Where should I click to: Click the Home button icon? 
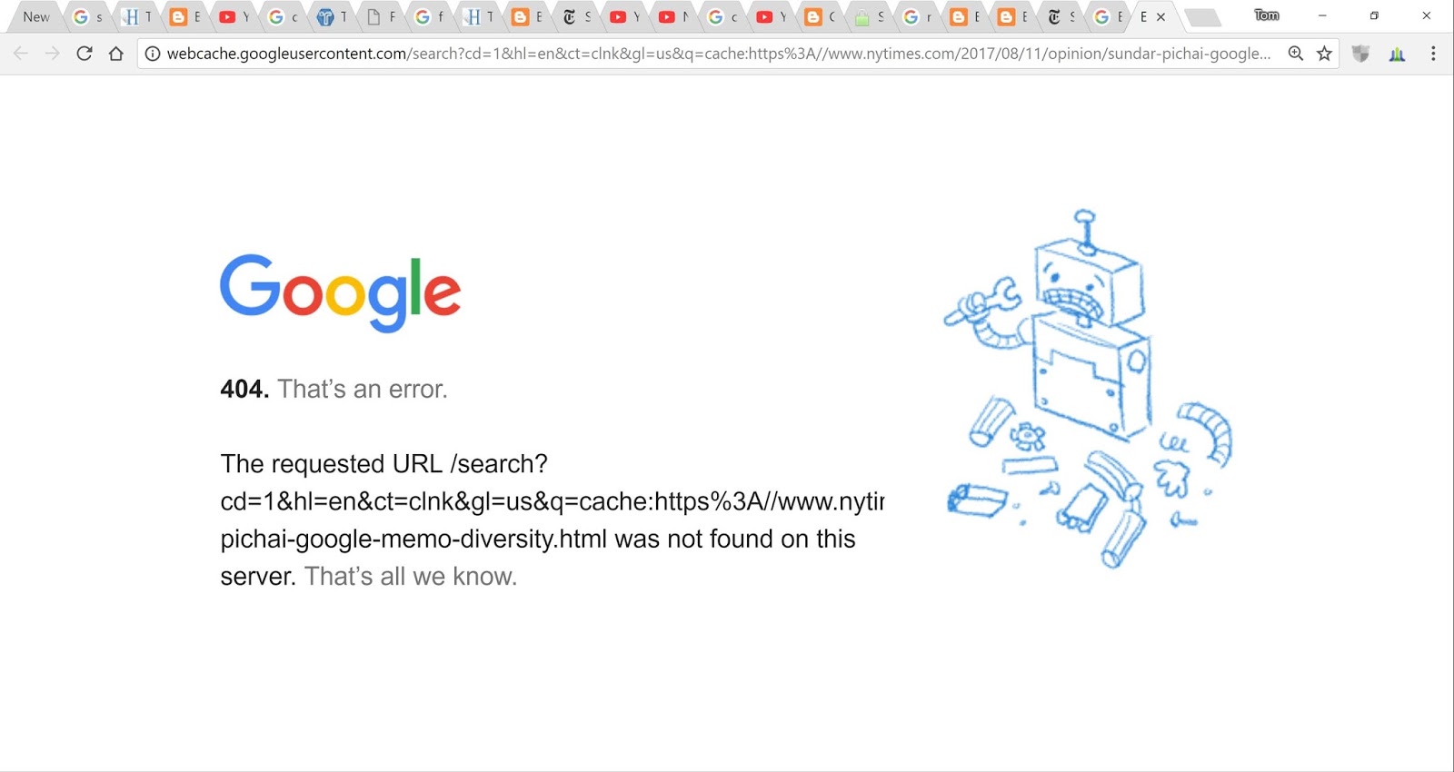pyautogui.click(x=117, y=53)
